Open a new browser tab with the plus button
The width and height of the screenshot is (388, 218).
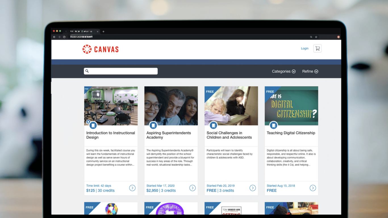pos(103,32)
